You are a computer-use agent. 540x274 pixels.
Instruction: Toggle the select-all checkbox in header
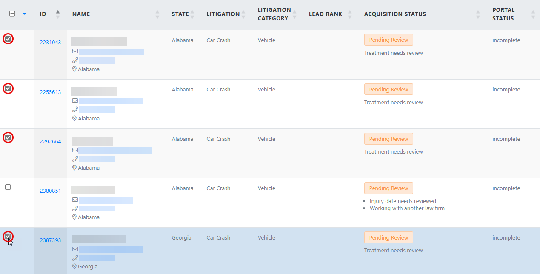pyautogui.click(x=12, y=14)
